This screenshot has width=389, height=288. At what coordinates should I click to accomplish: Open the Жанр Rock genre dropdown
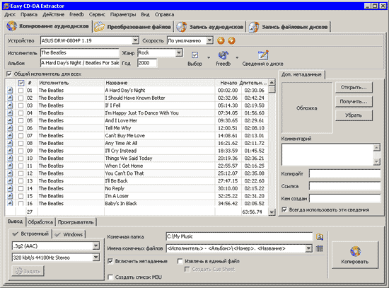click(179, 52)
